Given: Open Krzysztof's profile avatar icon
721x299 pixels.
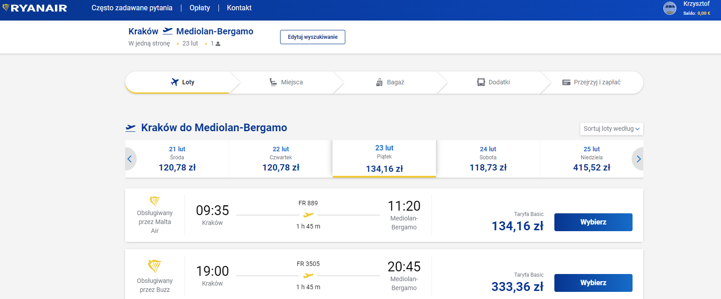Looking at the screenshot, I should [x=670, y=8].
